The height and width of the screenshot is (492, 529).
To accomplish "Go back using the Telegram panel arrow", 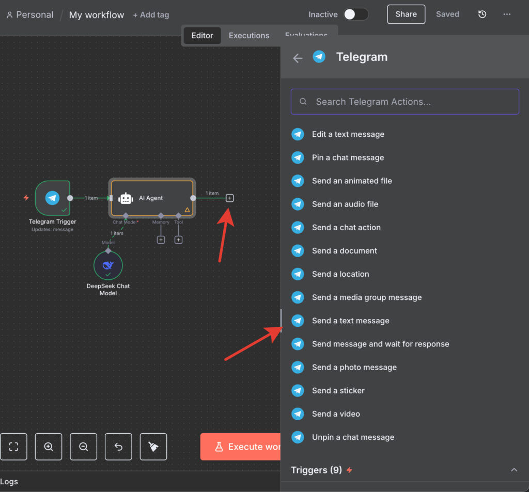I will pyautogui.click(x=298, y=58).
